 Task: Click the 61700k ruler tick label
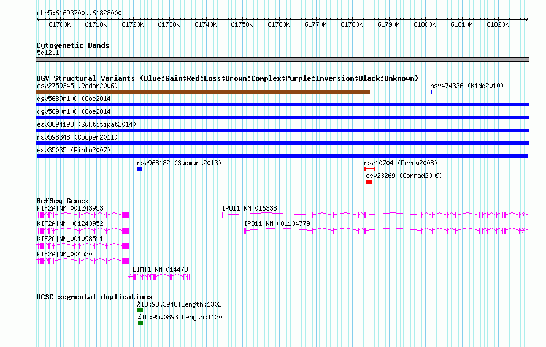click(59, 25)
